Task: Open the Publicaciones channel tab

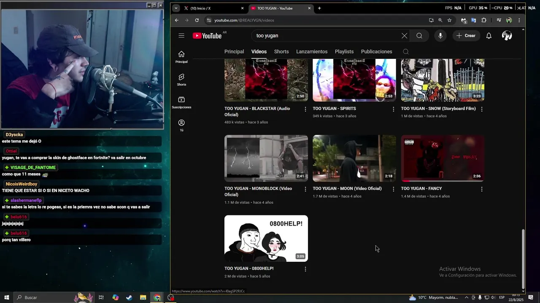Action: [x=377, y=52]
